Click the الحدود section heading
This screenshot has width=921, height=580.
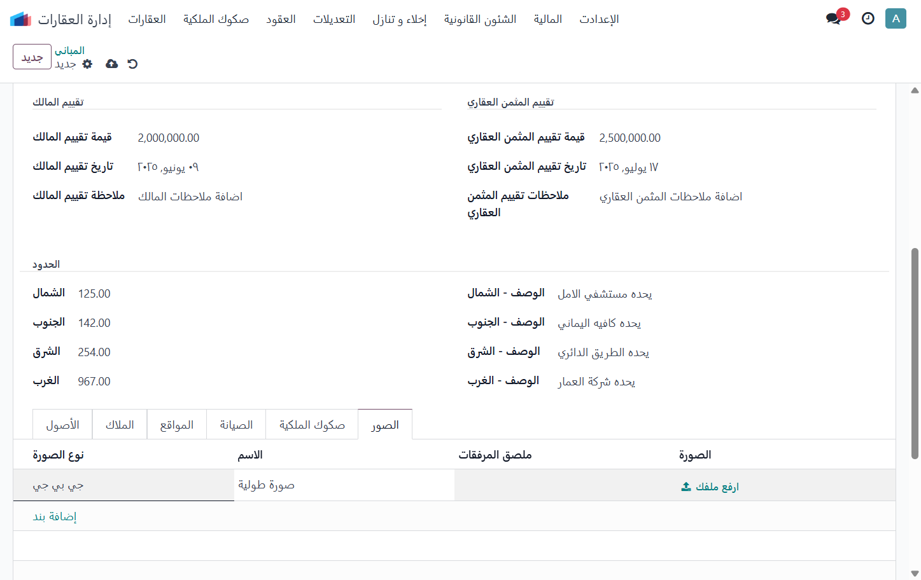tap(46, 264)
